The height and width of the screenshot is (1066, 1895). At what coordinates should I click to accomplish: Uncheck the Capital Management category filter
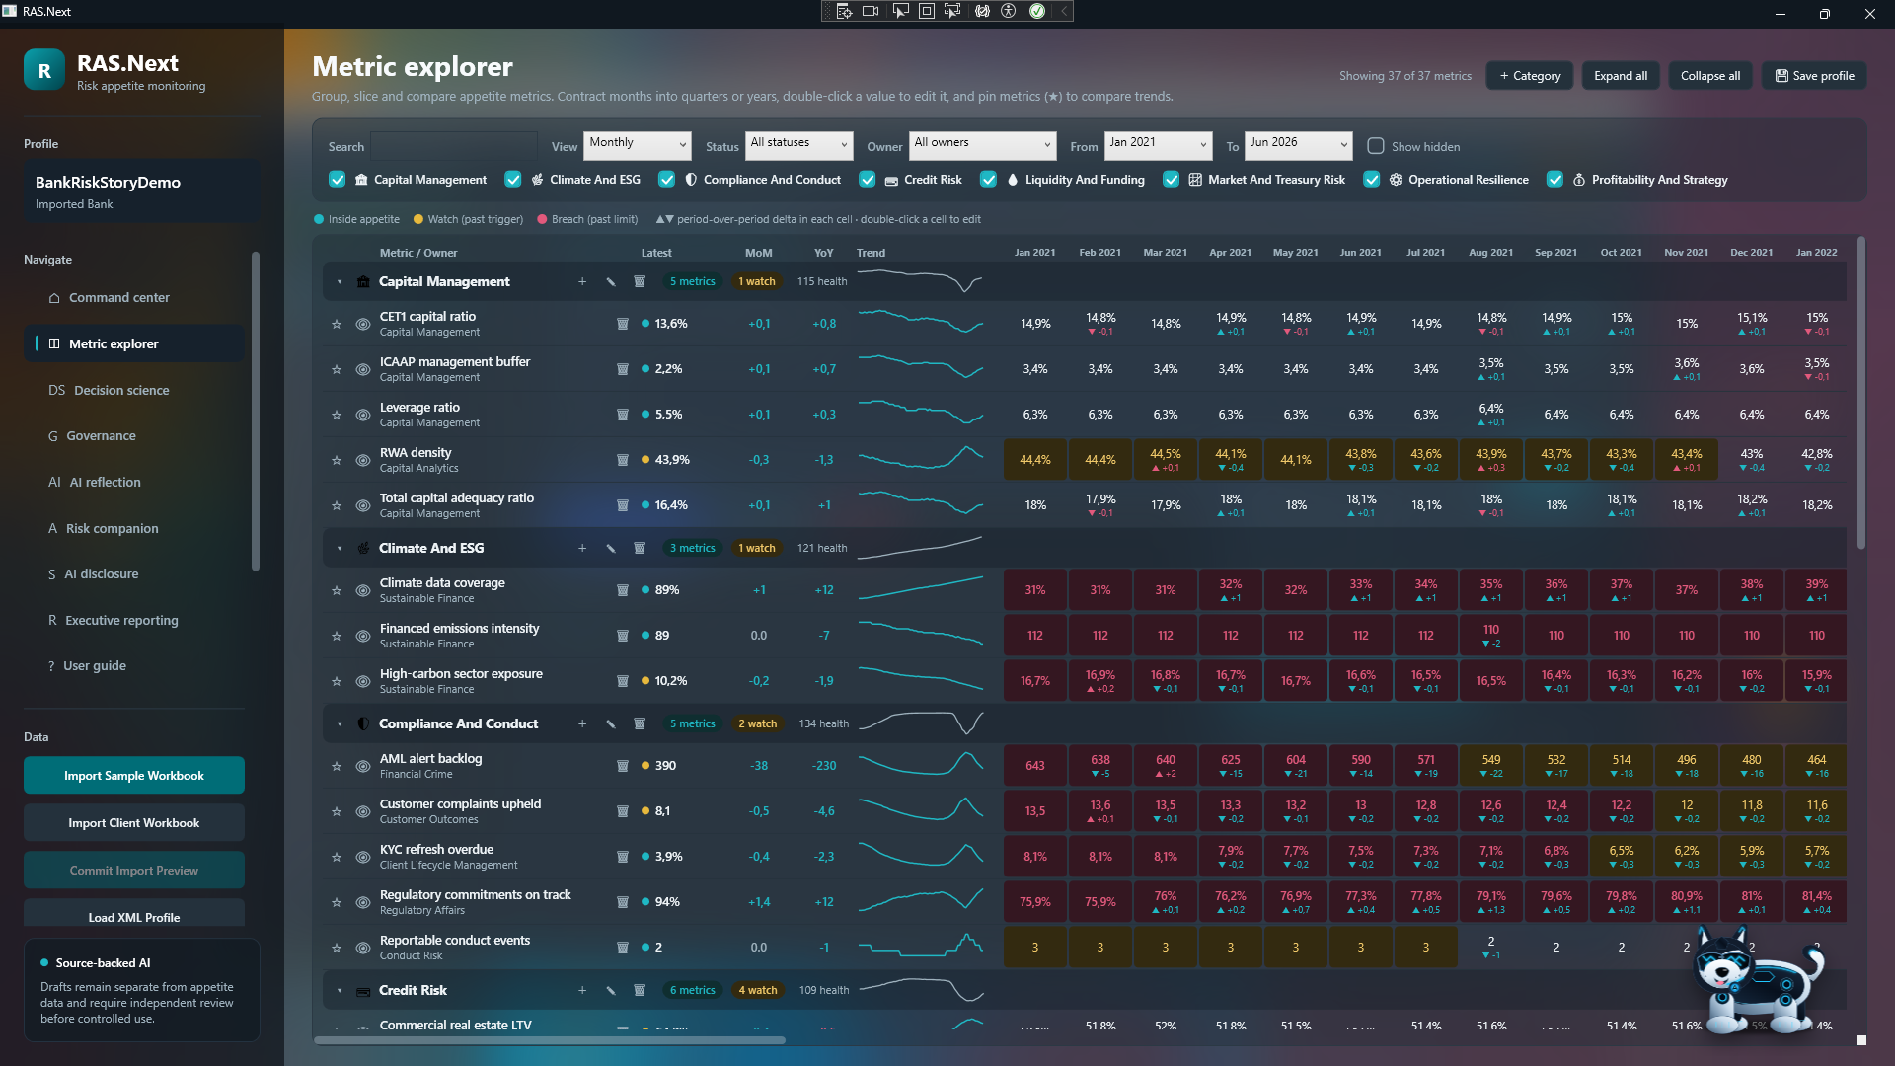[x=338, y=180]
